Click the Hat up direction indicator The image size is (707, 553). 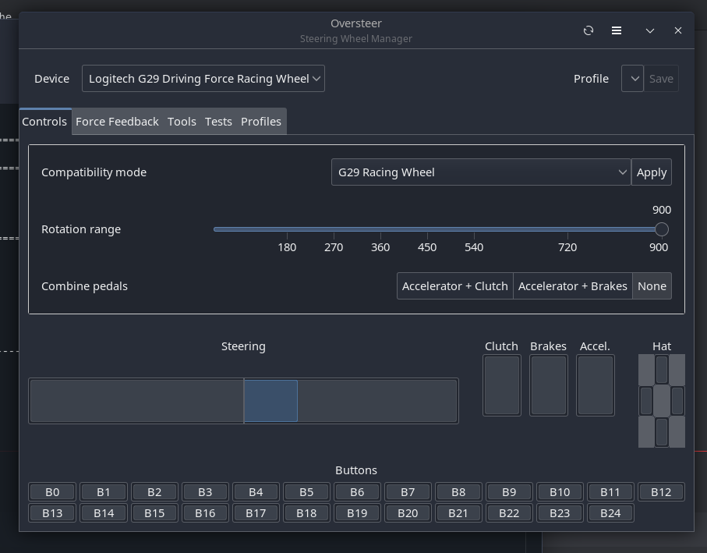(662, 369)
